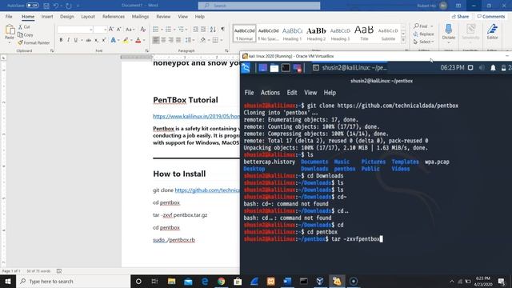Open Kali terminal File menu

[249, 93]
